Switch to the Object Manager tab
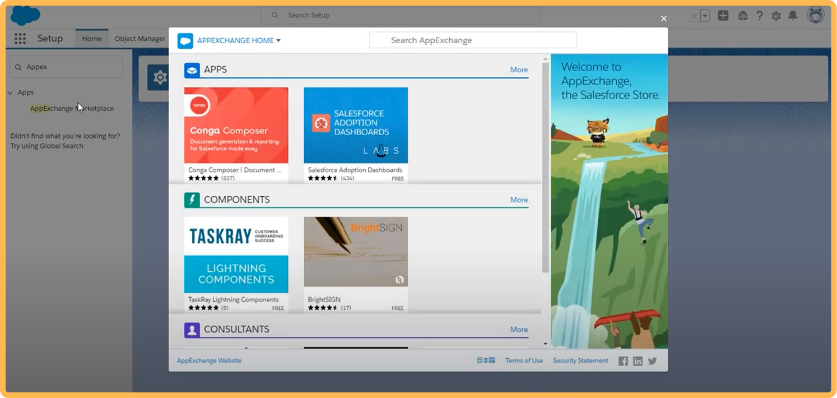The width and height of the screenshot is (837, 398). pos(139,39)
